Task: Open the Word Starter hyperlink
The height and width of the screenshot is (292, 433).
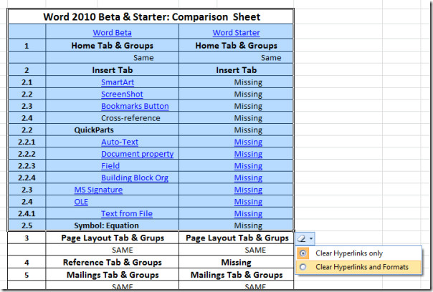Action: pos(236,33)
